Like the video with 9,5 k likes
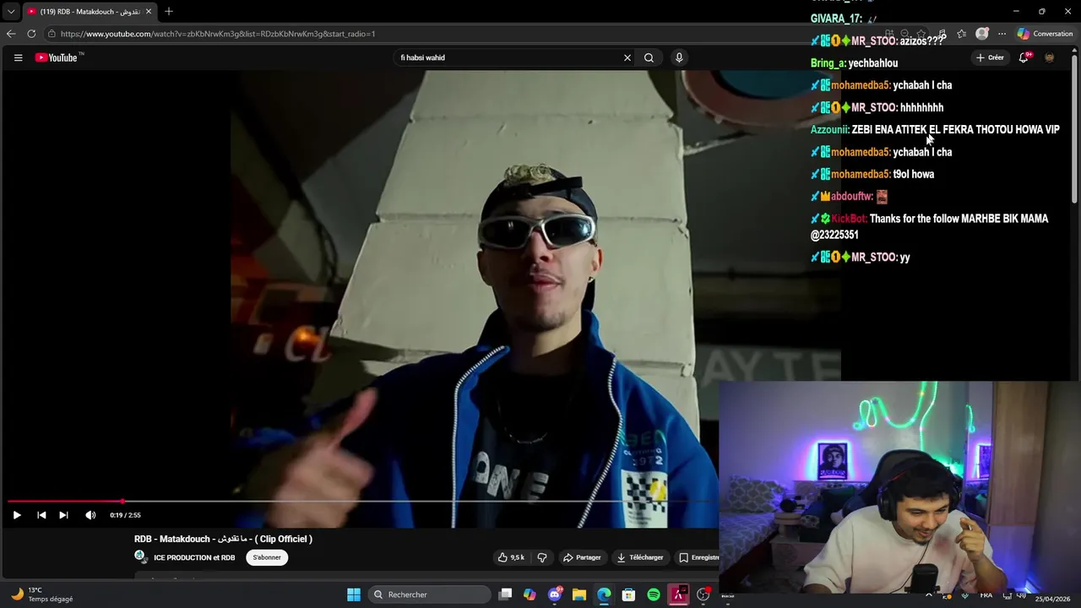 511,557
